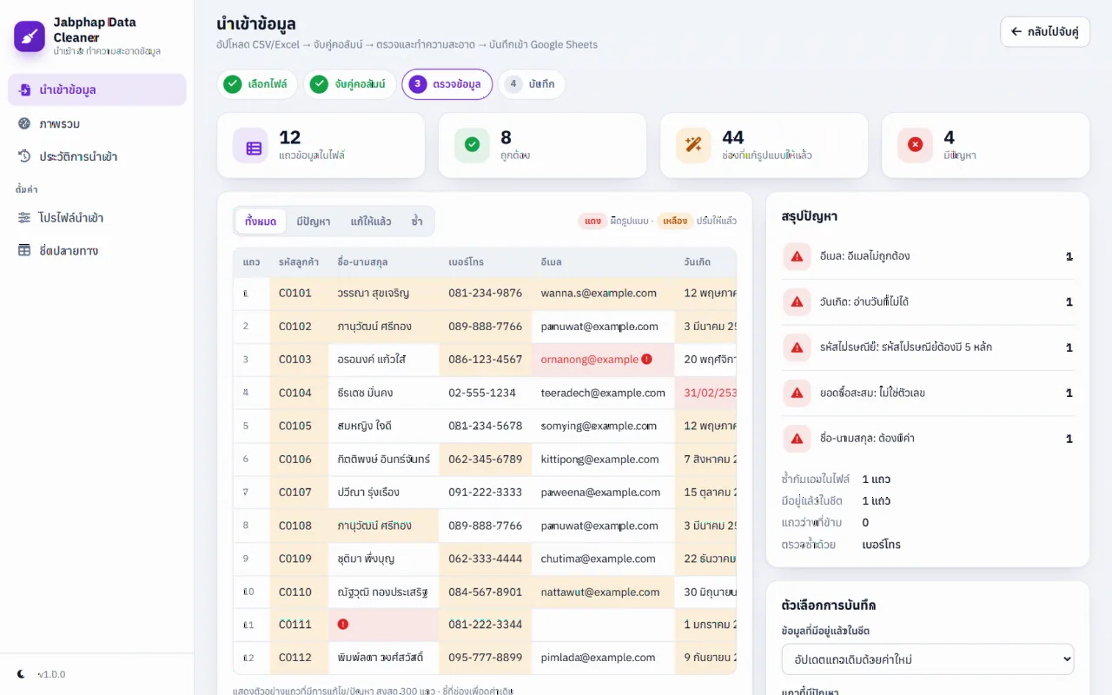Click the green check icon on จับคู่คอลัมน์ step

pyautogui.click(x=319, y=84)
